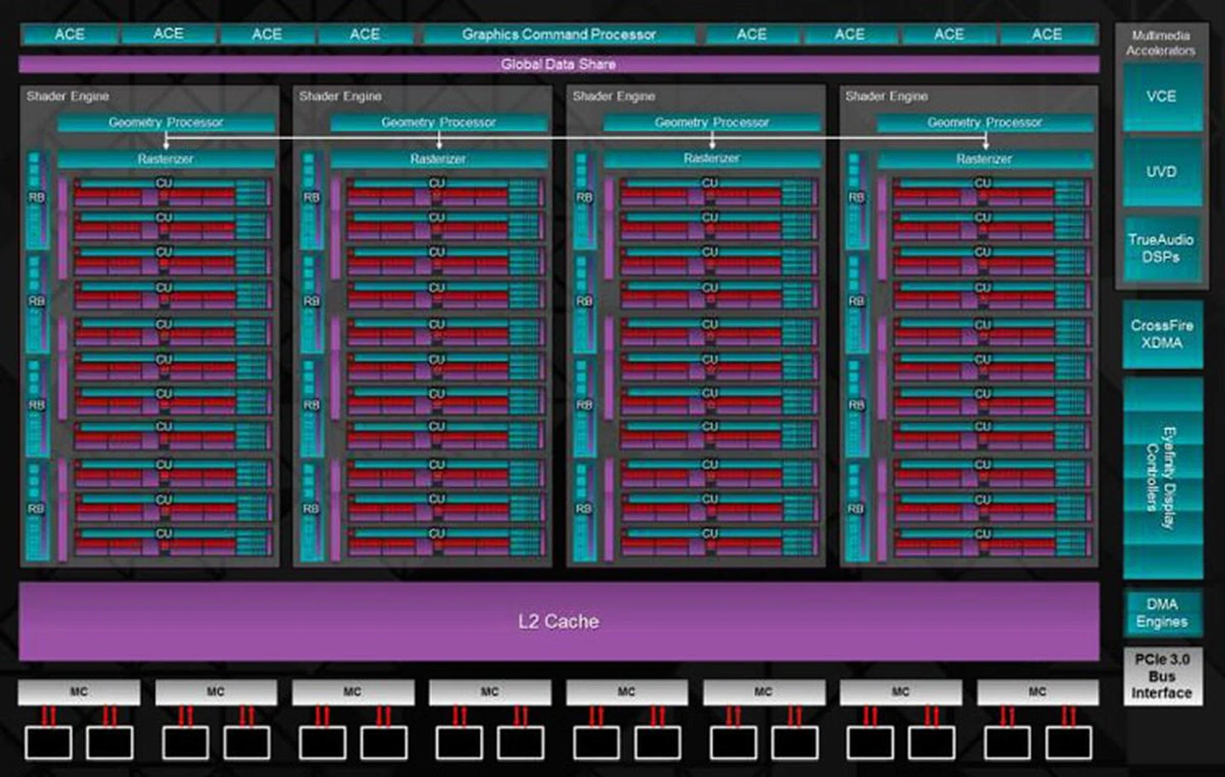Click the Global Data Share bar
This screenshot has height=777, width=1225.
click(x=558, y=64)
